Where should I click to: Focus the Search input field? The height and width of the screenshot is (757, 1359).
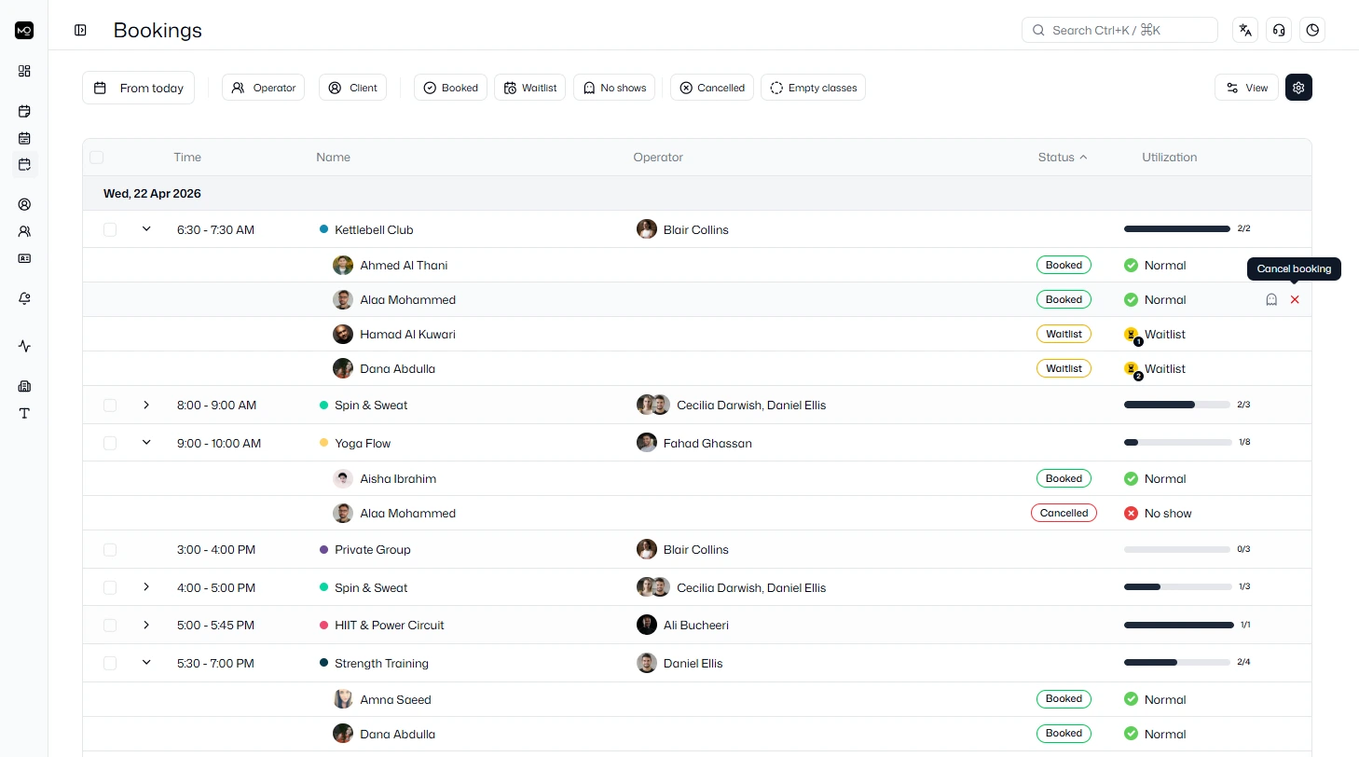[x=1119, y=31]
